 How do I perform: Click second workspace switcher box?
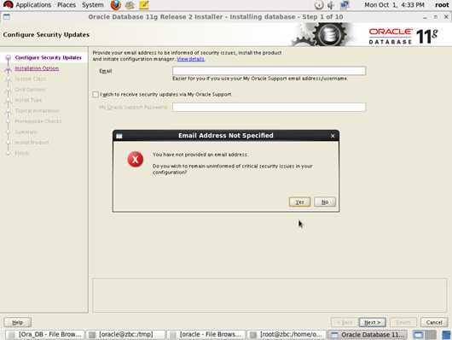[431, 335]
